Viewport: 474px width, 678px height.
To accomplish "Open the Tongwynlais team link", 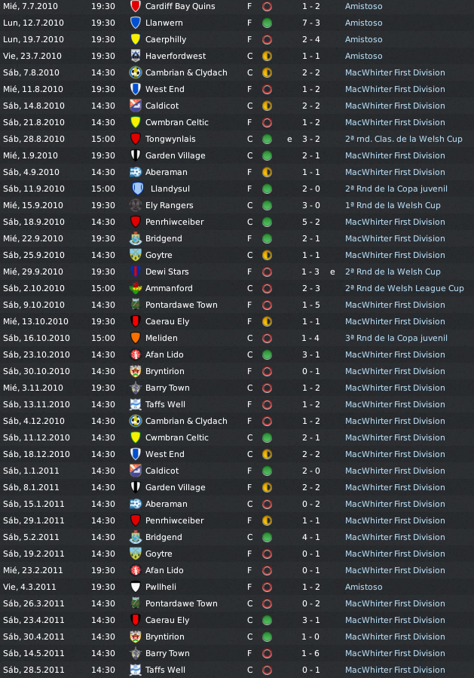I will coord(170,139).
